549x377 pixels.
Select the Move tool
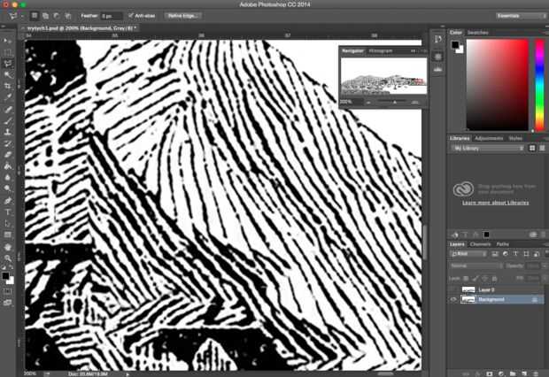[x=7, y=41]
